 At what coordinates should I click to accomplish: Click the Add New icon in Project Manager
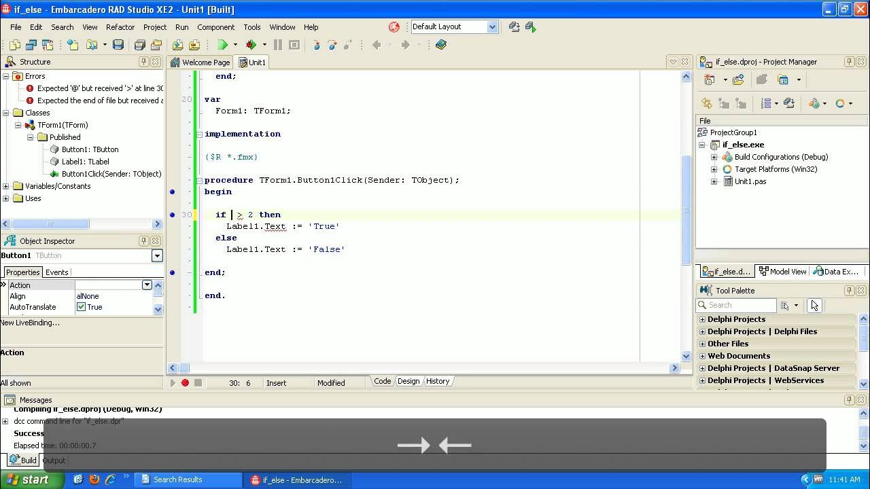coord(710,79)
